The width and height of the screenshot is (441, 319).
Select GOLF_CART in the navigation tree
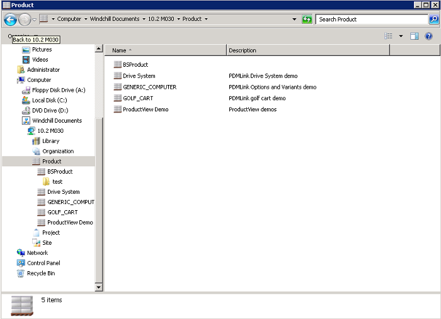tap(62, 212)
